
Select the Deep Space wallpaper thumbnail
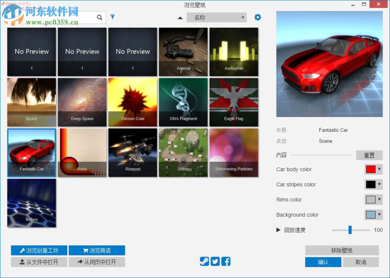point(82,102)
